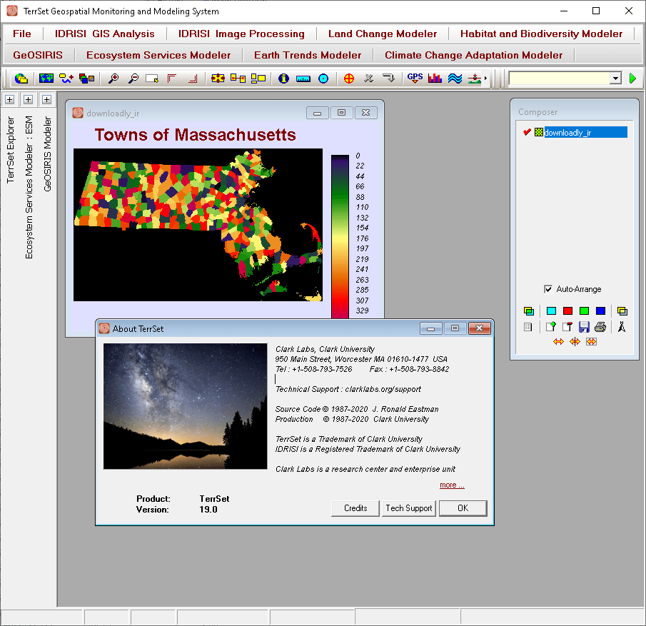The height and width of the screenshot is (626, 646).
Task: Open the toolbar command dropdown box
Action: tap(615, 79)
